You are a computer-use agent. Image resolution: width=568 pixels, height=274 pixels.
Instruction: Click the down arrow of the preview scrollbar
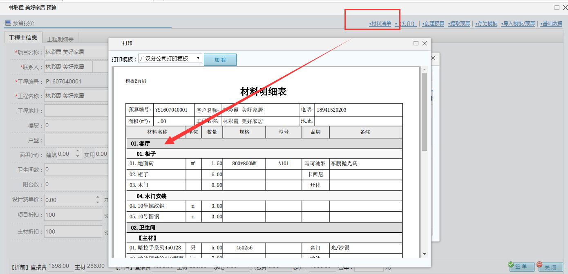click(425, 253)
